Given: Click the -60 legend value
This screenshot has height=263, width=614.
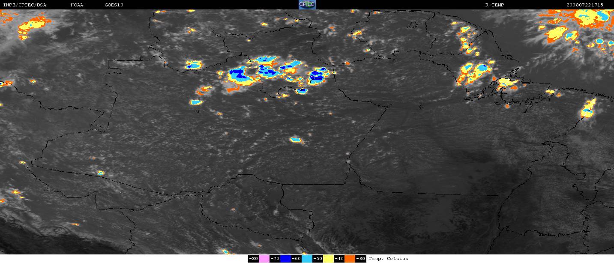Looking at the screenshot, I should pyautogui.click(x=296, y=259).
